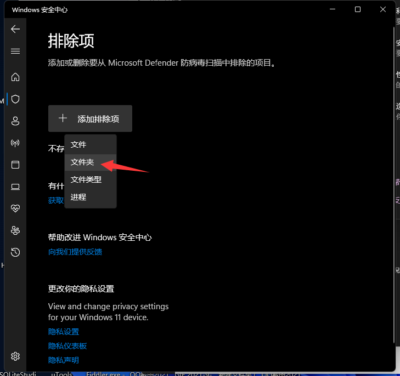Screen dimensions: 400x376
Task: Open the 向我们提供反馈 link
Action: 75,252
